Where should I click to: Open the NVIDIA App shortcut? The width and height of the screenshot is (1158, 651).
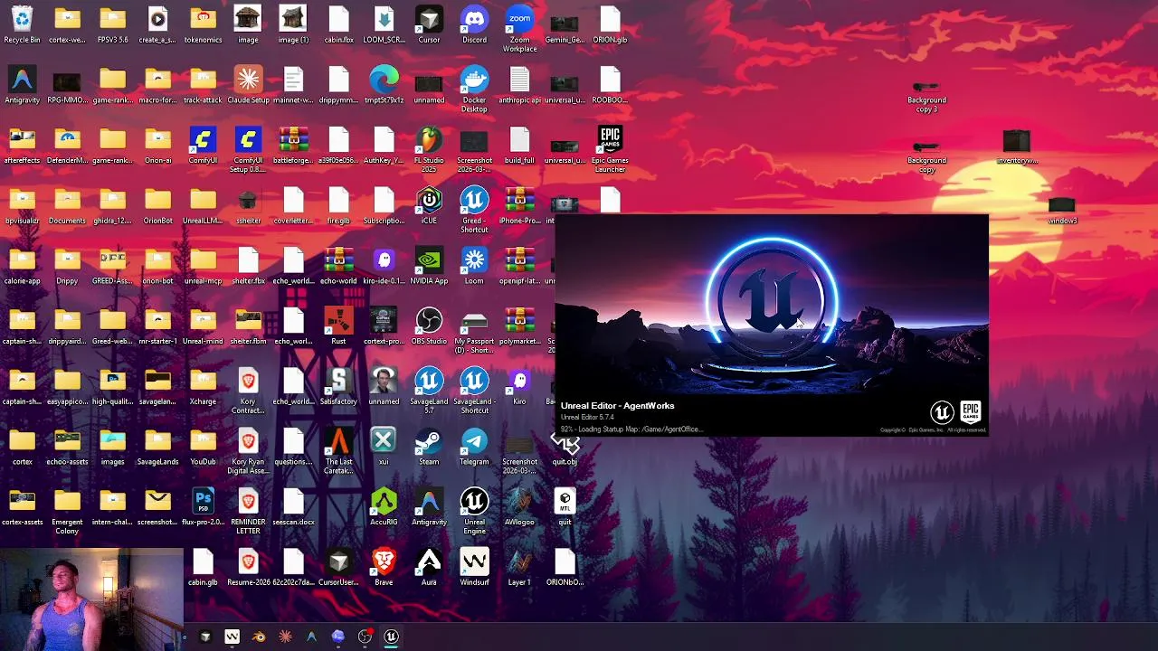pos(429,267)
